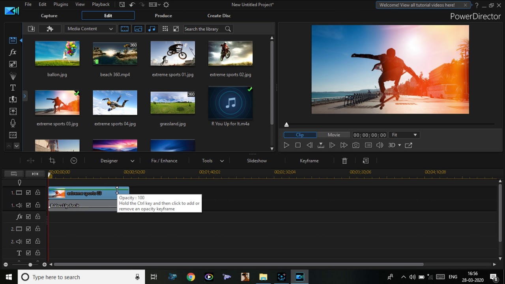This screenshot has width=505, height=284.
Task: Click the timeline zoom slider handle
Action: click(30, 264)
